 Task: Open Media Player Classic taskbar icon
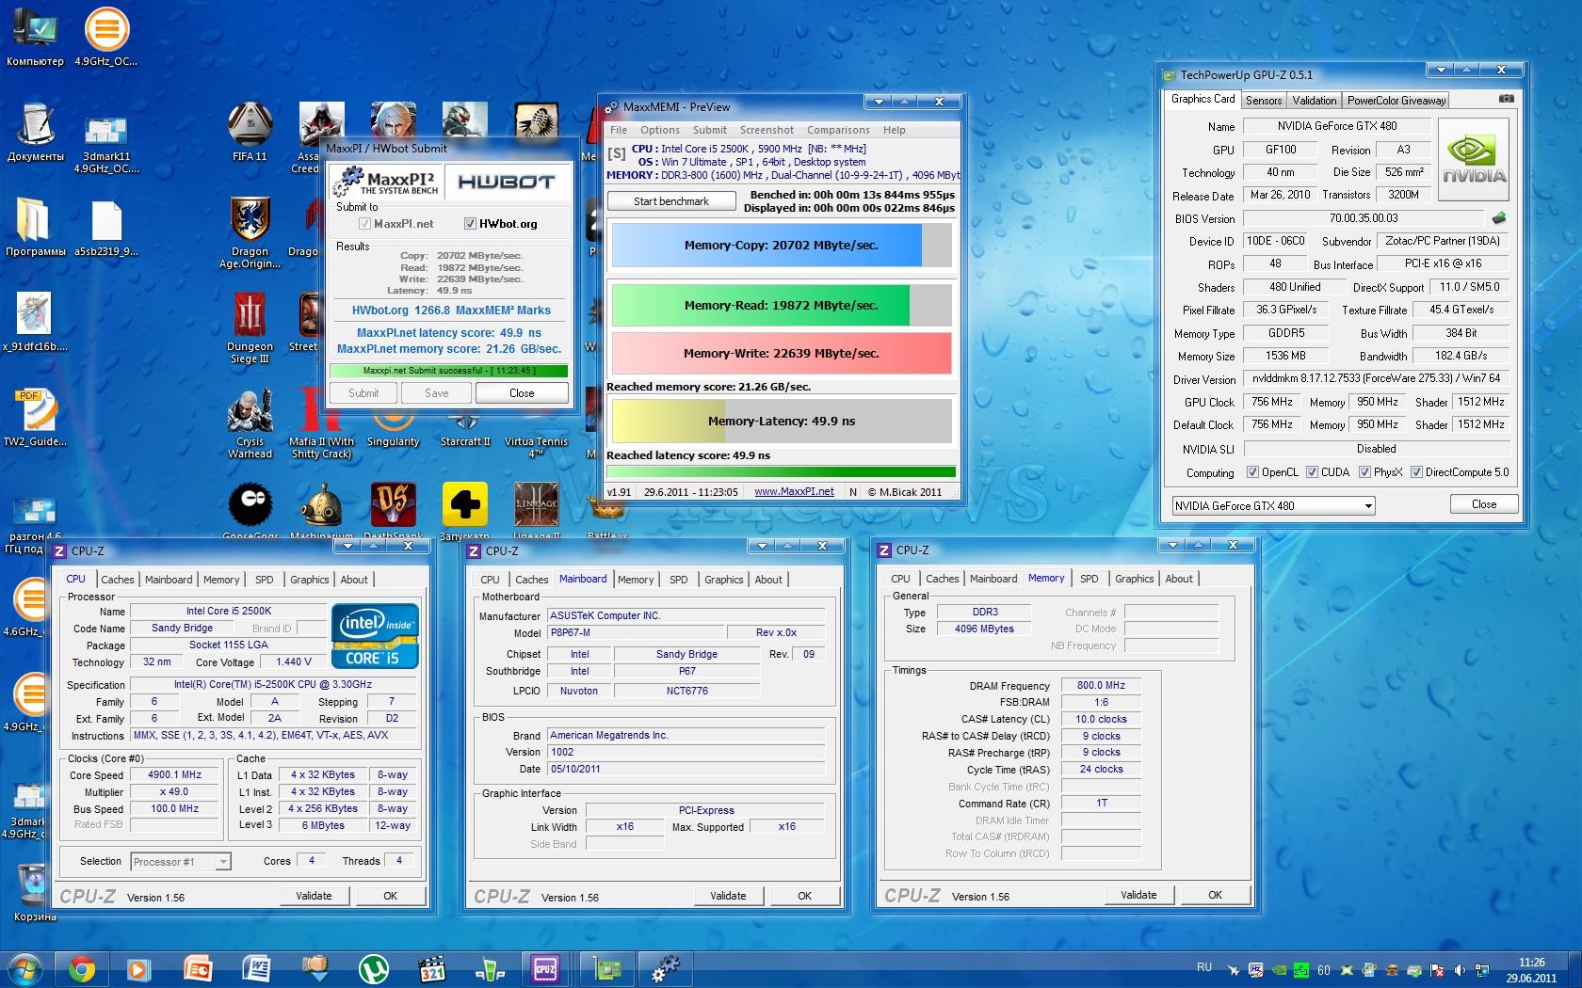(431, 969)
